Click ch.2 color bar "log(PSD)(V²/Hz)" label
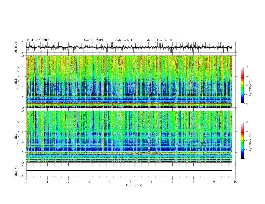This screenshot has width=265, height=204. point(250,142)
